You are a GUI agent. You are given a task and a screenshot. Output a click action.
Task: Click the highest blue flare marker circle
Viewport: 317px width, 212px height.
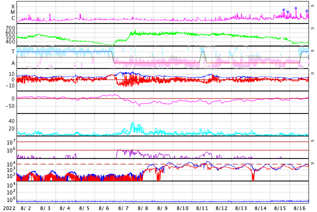[x=295, y=8]
